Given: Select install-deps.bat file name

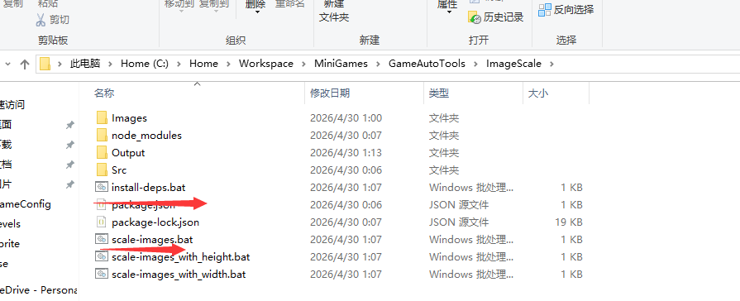Looking at the screenshot, I should tap(149, 188).
